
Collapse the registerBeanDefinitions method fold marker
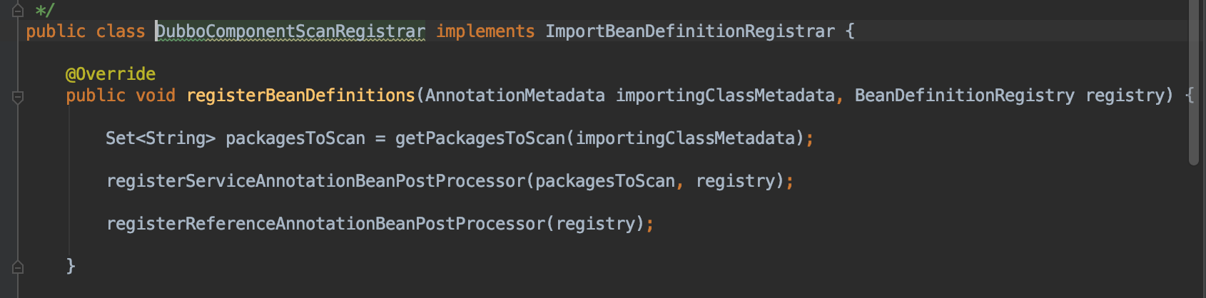point(19,96)
